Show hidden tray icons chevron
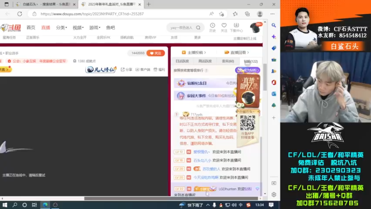Screen dimensions: 371x209 pos(208,205)
